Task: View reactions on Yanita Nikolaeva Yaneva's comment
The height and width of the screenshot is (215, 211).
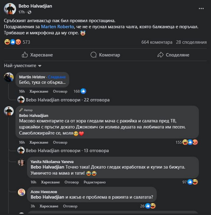Action: click(193, 182)
